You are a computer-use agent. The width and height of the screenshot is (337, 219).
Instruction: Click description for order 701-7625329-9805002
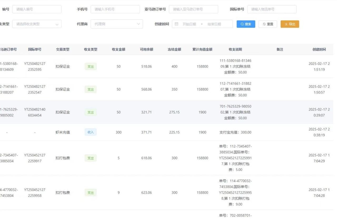[235, 112]
